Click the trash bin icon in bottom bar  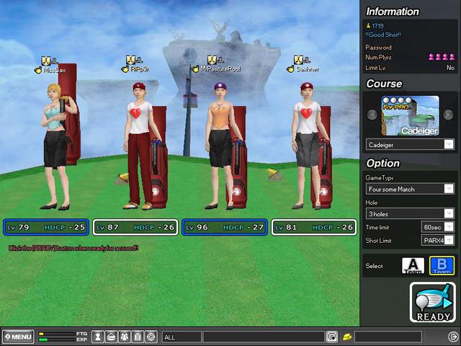[137, 337]
